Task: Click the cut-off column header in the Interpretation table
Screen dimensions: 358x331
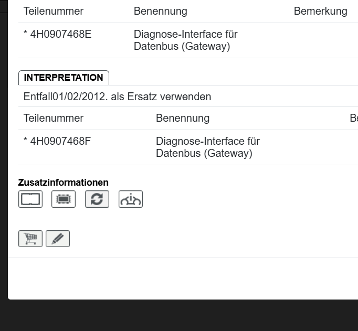Action: (353, 118)
